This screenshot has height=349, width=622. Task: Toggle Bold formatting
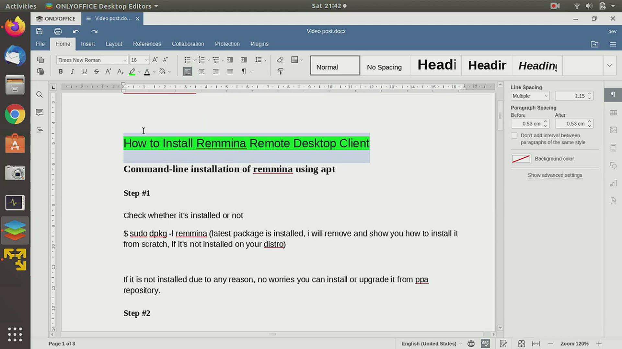pyautogui.click(x=61, y=71)
